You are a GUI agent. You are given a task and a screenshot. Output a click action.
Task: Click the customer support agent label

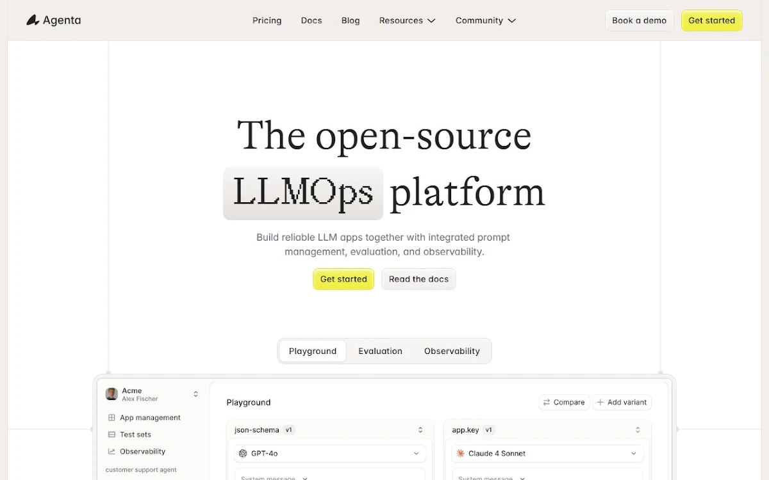click(x=141, y=470)
